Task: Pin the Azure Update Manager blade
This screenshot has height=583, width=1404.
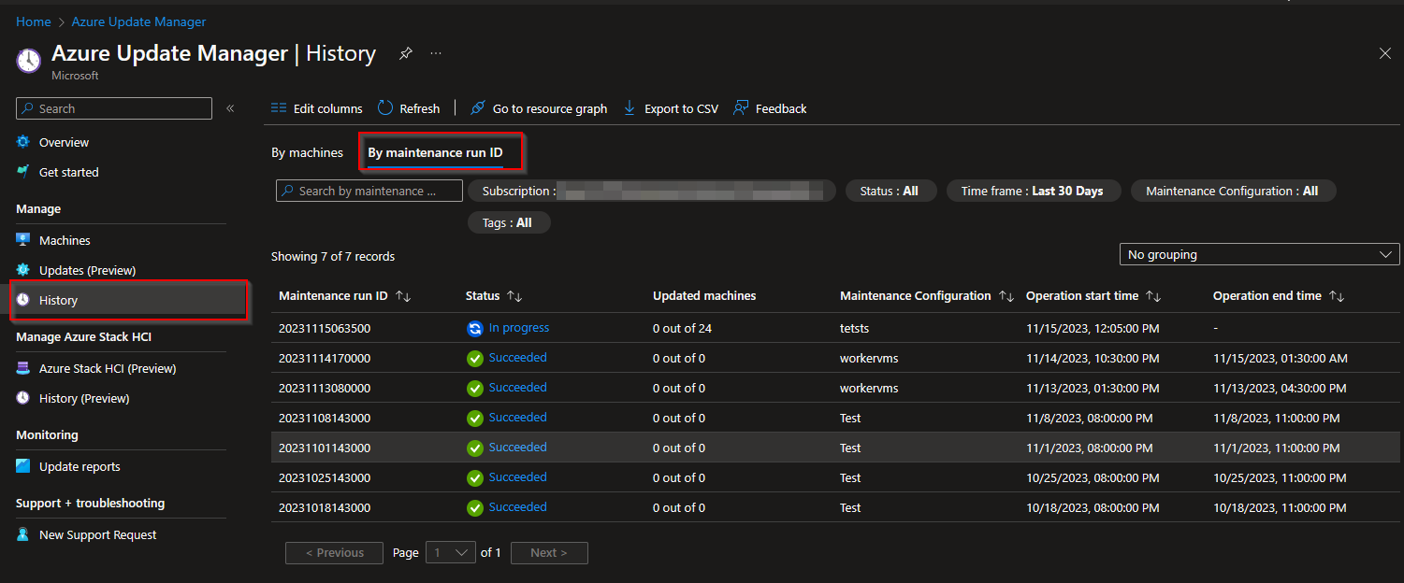Action: point(405,54)
